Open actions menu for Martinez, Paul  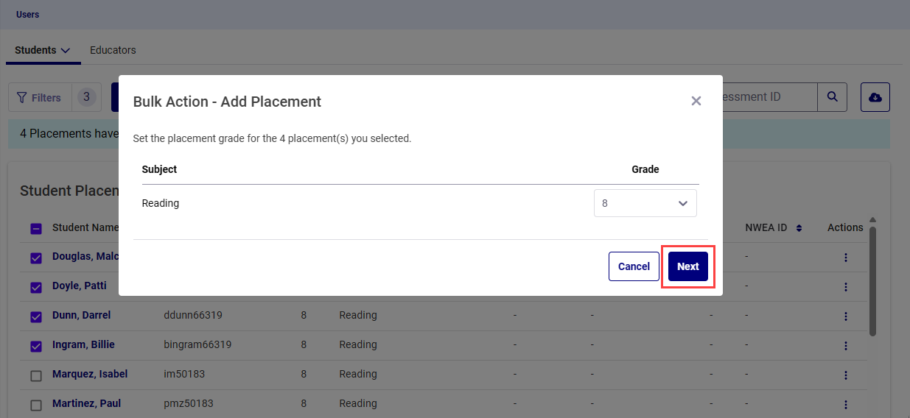pyautogui.click(x=846, y=405)
